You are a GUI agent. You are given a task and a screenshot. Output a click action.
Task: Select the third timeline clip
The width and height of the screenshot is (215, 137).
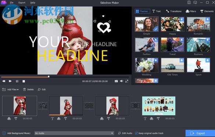tap(112, 106)
